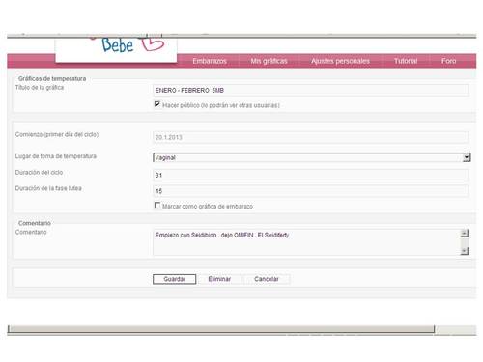Open the Tutorial page
The height and width of the screenshot is (362, 483).
point(406,61)
